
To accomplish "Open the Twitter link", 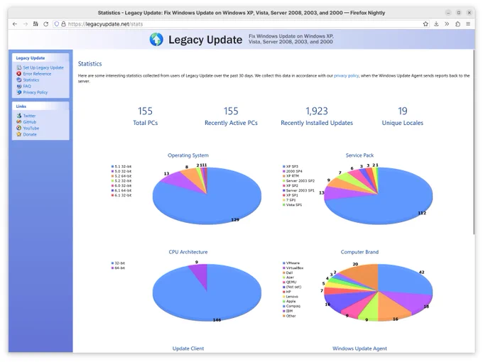I will pos(29,116).
